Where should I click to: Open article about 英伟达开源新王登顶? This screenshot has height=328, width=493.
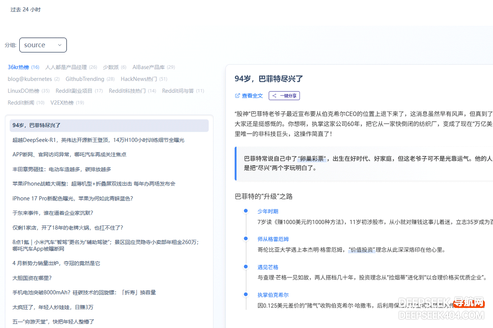98,140
